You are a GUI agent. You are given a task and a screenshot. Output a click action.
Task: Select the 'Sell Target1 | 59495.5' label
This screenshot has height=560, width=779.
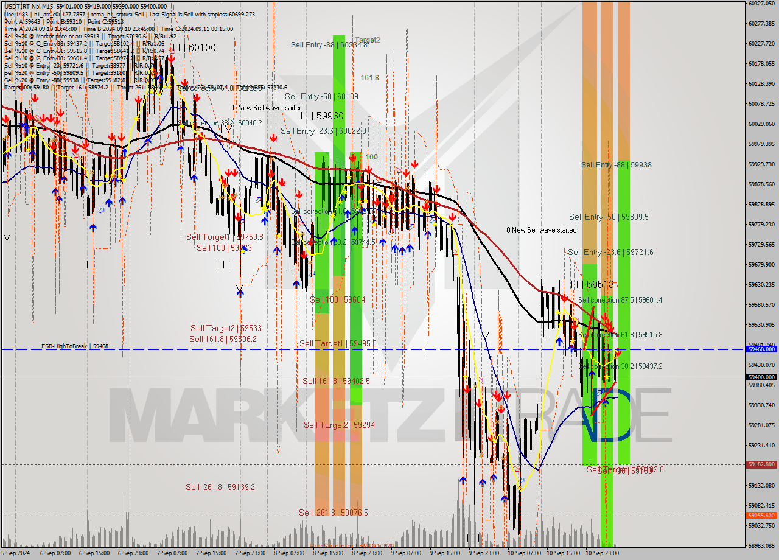(x=338, y=343)
